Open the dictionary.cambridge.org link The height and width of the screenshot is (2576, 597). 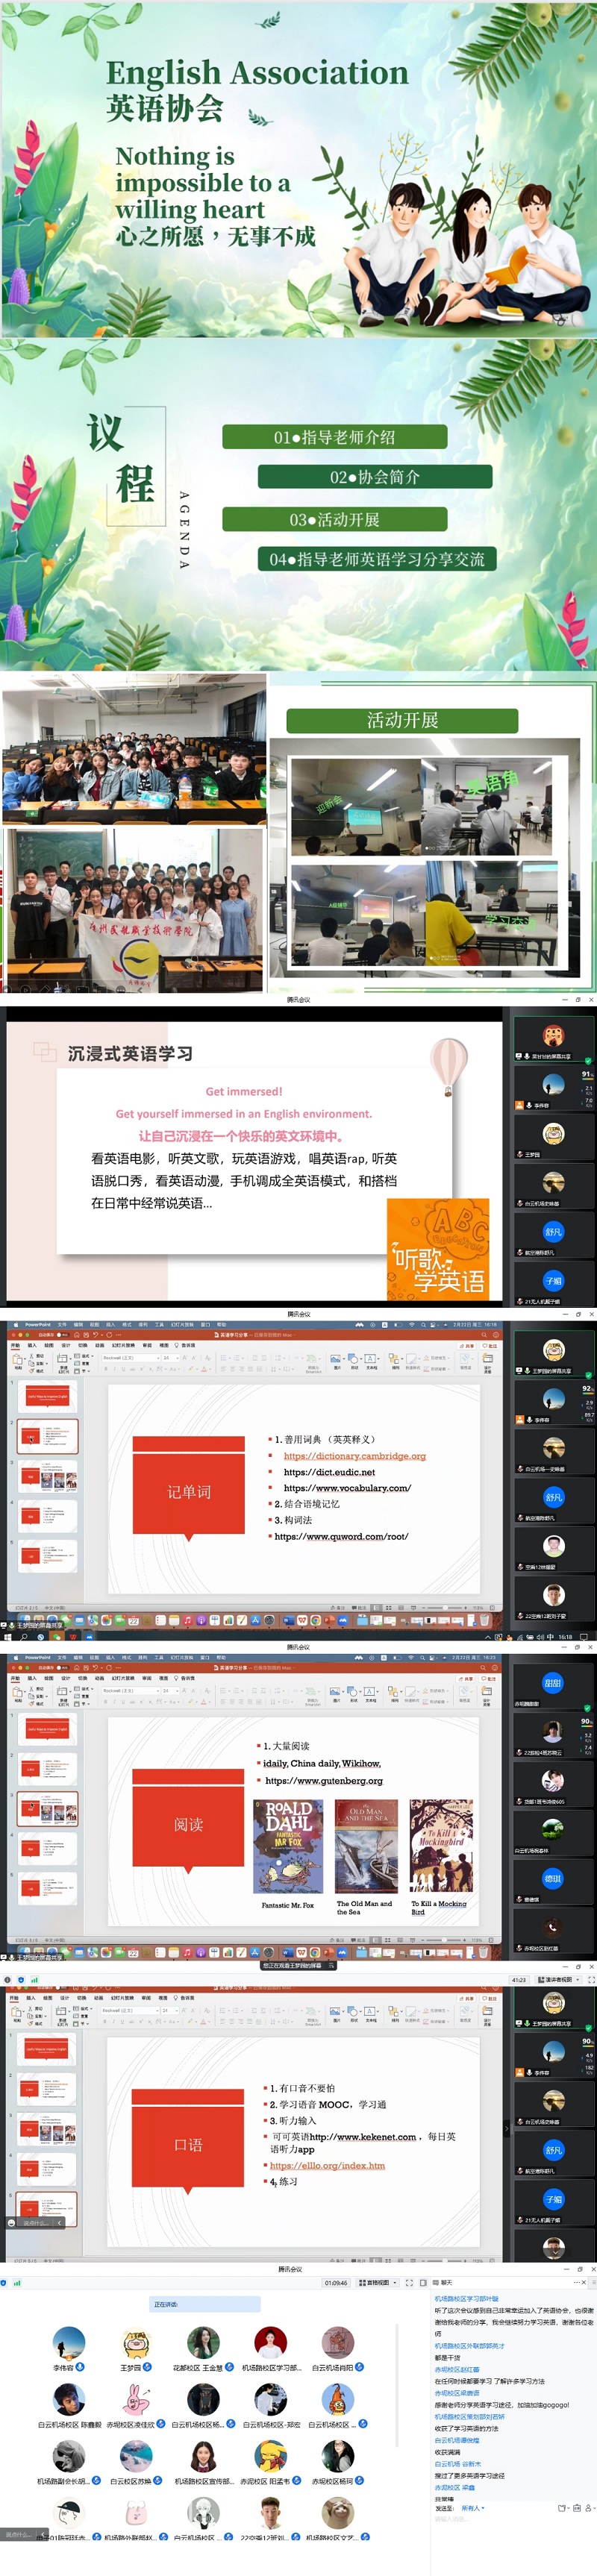[x=354, y=1456]
